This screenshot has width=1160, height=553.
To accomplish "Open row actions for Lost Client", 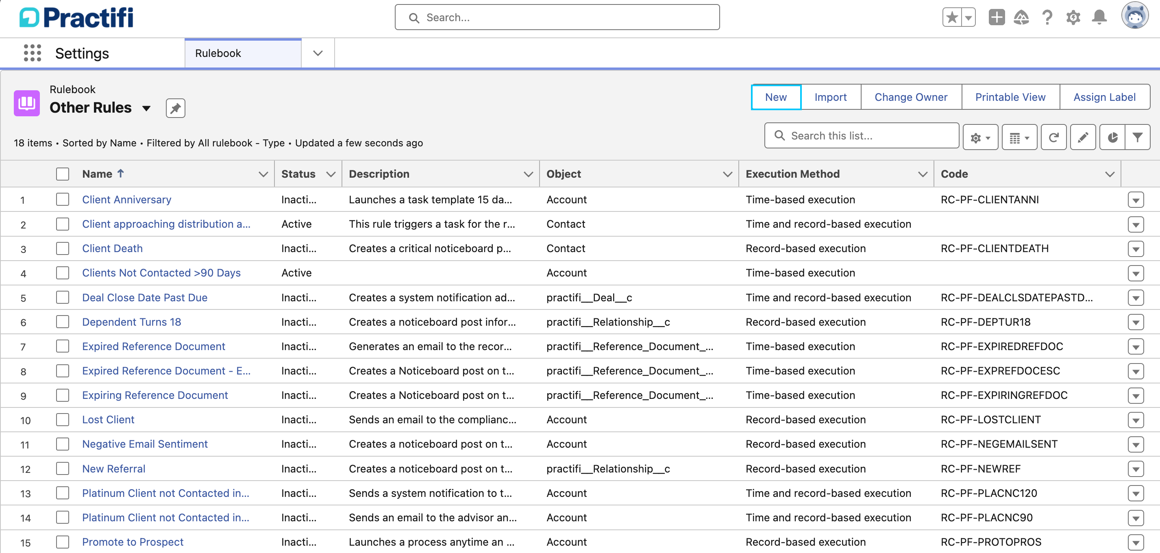I will [1136, 420].
